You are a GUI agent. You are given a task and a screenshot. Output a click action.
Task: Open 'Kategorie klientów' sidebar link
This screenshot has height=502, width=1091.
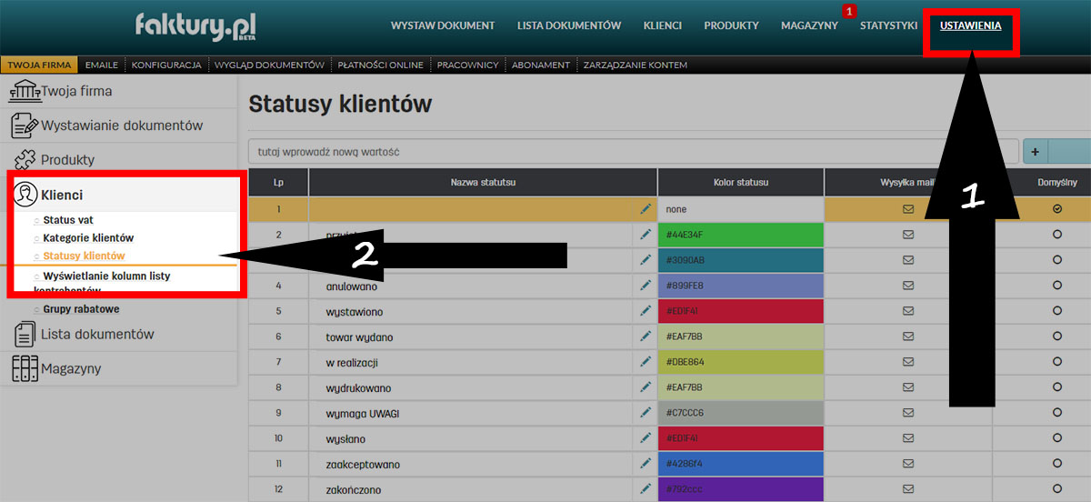(x=88, y=238)
